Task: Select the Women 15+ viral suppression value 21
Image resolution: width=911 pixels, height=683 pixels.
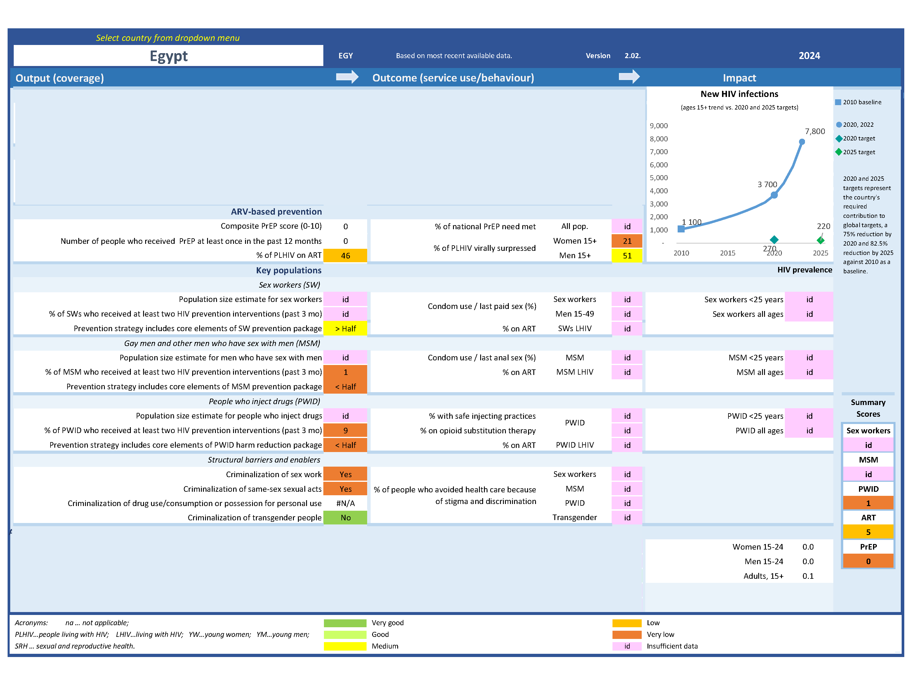Action: [x=627, y=241]
